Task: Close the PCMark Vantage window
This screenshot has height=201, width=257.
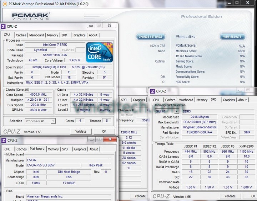Action: pyautogui.click(x=248, y=3)
